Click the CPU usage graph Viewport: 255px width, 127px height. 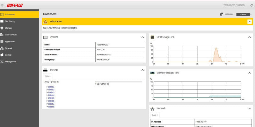coord(197,54)
